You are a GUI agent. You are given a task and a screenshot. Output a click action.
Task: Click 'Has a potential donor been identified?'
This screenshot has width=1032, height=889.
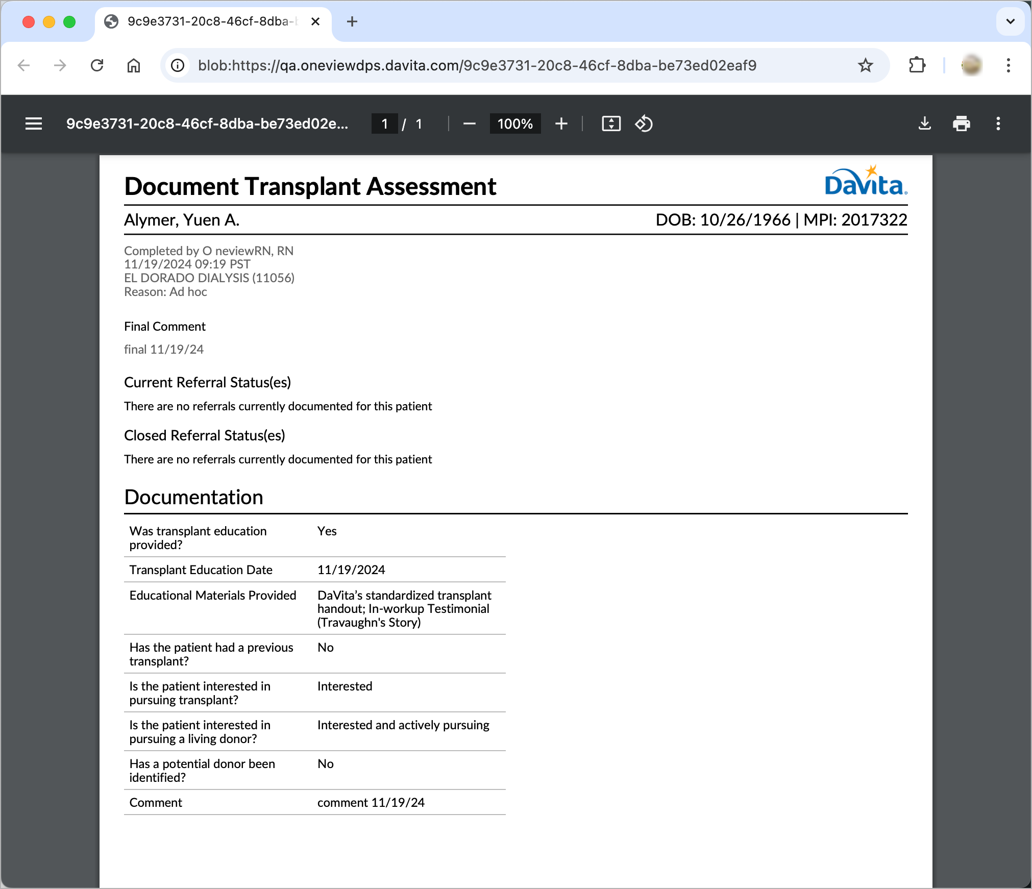click(x=202, y=771)
